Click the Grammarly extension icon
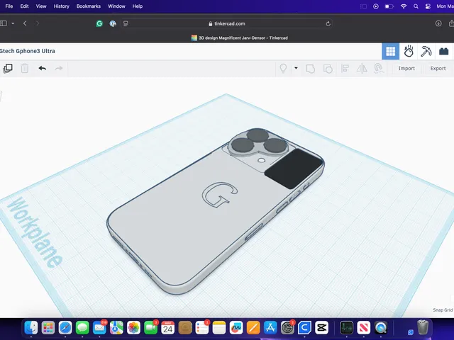Viewport: 454px width, 340px height. click(99, 23)
